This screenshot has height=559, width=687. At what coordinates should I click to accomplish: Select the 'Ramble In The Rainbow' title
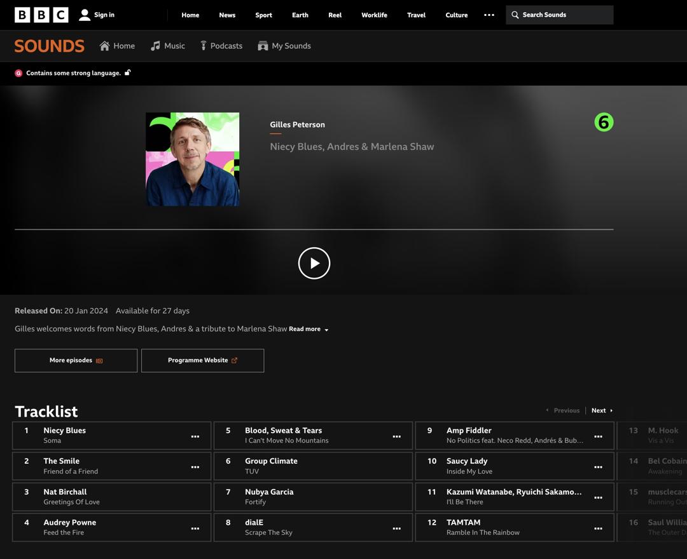[483, 532]
